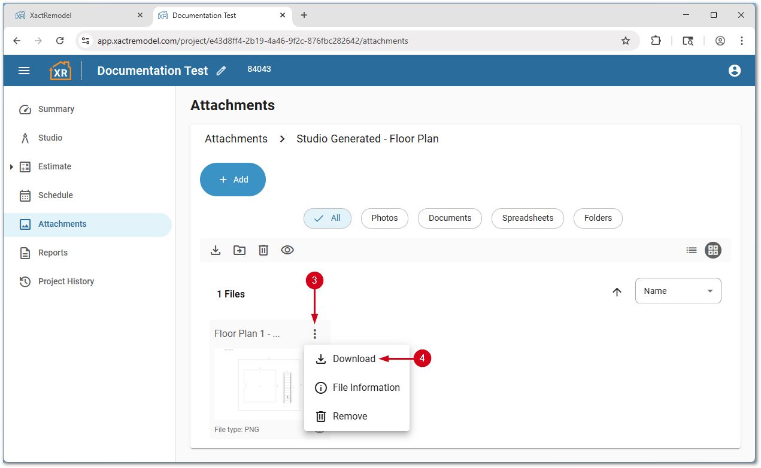Open three-dot menu on Floor Plan 1
The width and height of the screenshot is (761, 468).
(315, 334)
